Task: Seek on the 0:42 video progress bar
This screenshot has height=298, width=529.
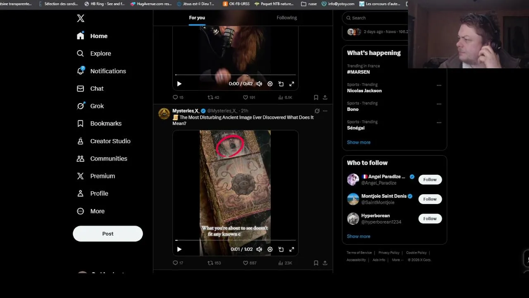Action: coord(235,75)
